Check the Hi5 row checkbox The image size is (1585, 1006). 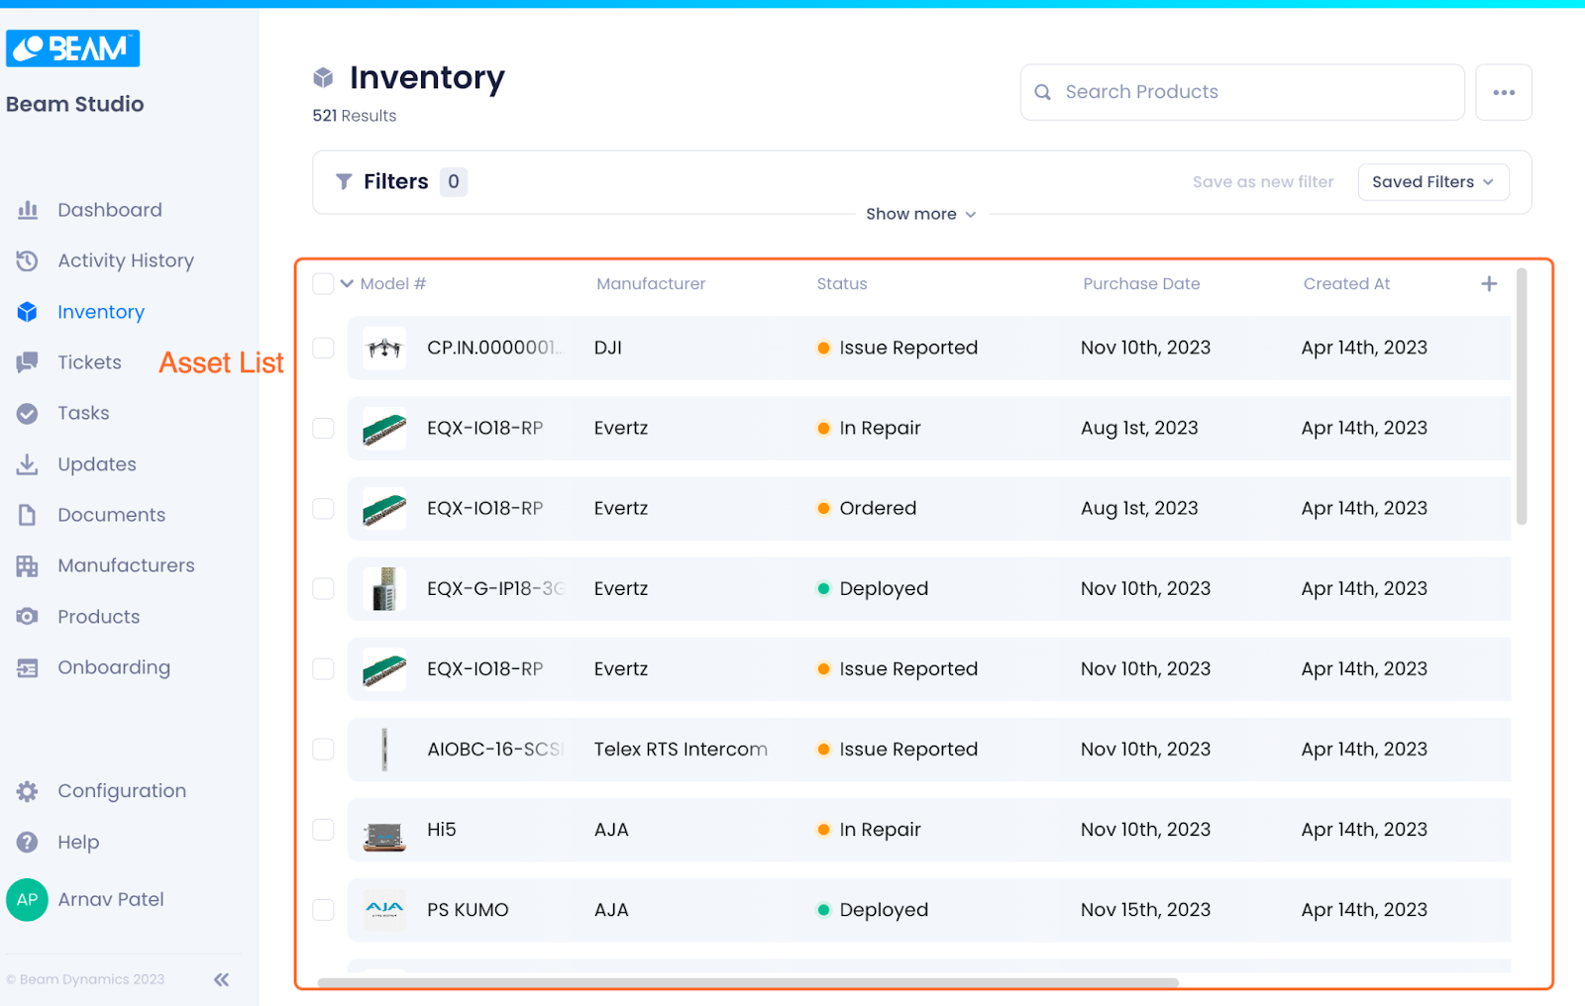tap(323, 830)
